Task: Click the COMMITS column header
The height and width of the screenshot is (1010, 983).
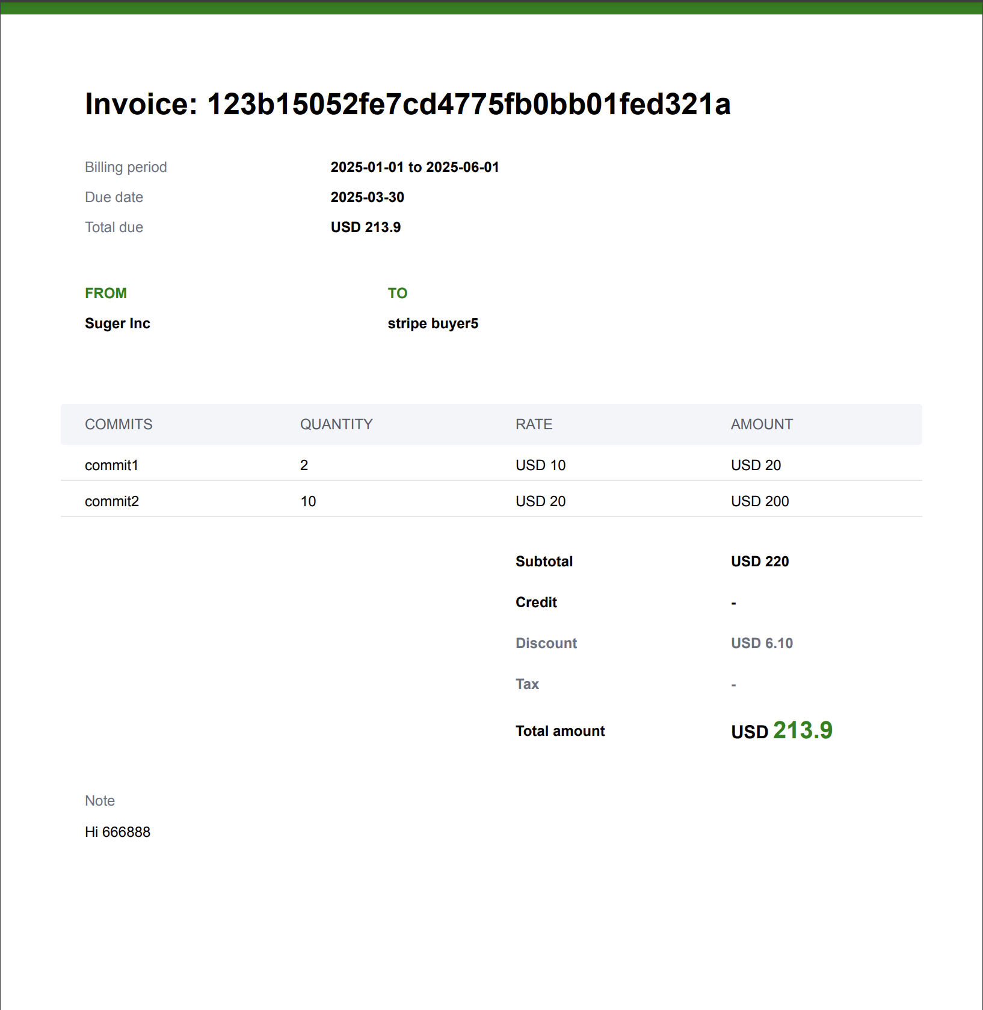Action: tap(119, 424)
